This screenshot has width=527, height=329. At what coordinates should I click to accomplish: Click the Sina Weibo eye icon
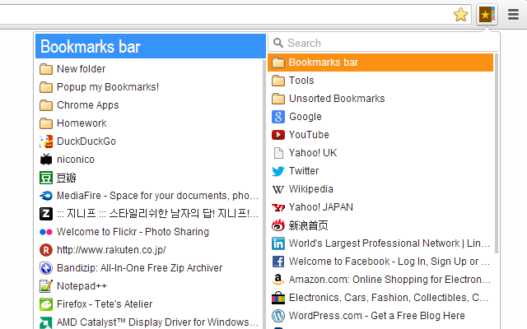click(278, 225)
